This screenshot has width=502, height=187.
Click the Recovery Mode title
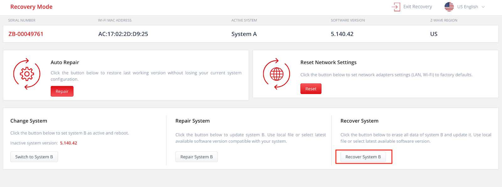pos(31,7)
